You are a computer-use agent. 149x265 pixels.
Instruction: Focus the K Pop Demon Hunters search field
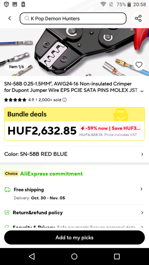[73, 19]
